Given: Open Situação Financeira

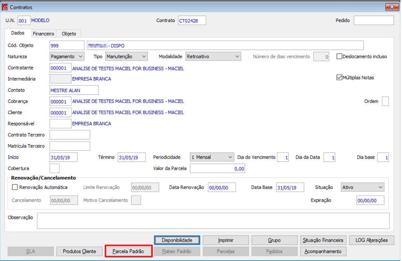Looking at the screenshot, I should pyautogui.click(x=323, y=240).
